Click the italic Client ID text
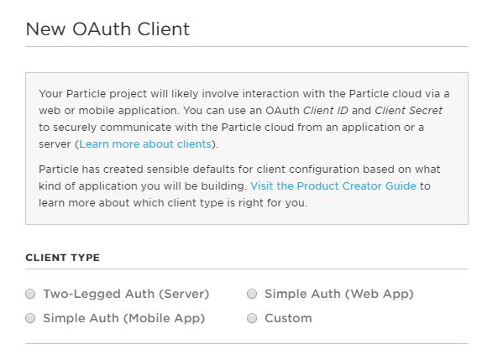The image size is (482, 355). (326, 111)
